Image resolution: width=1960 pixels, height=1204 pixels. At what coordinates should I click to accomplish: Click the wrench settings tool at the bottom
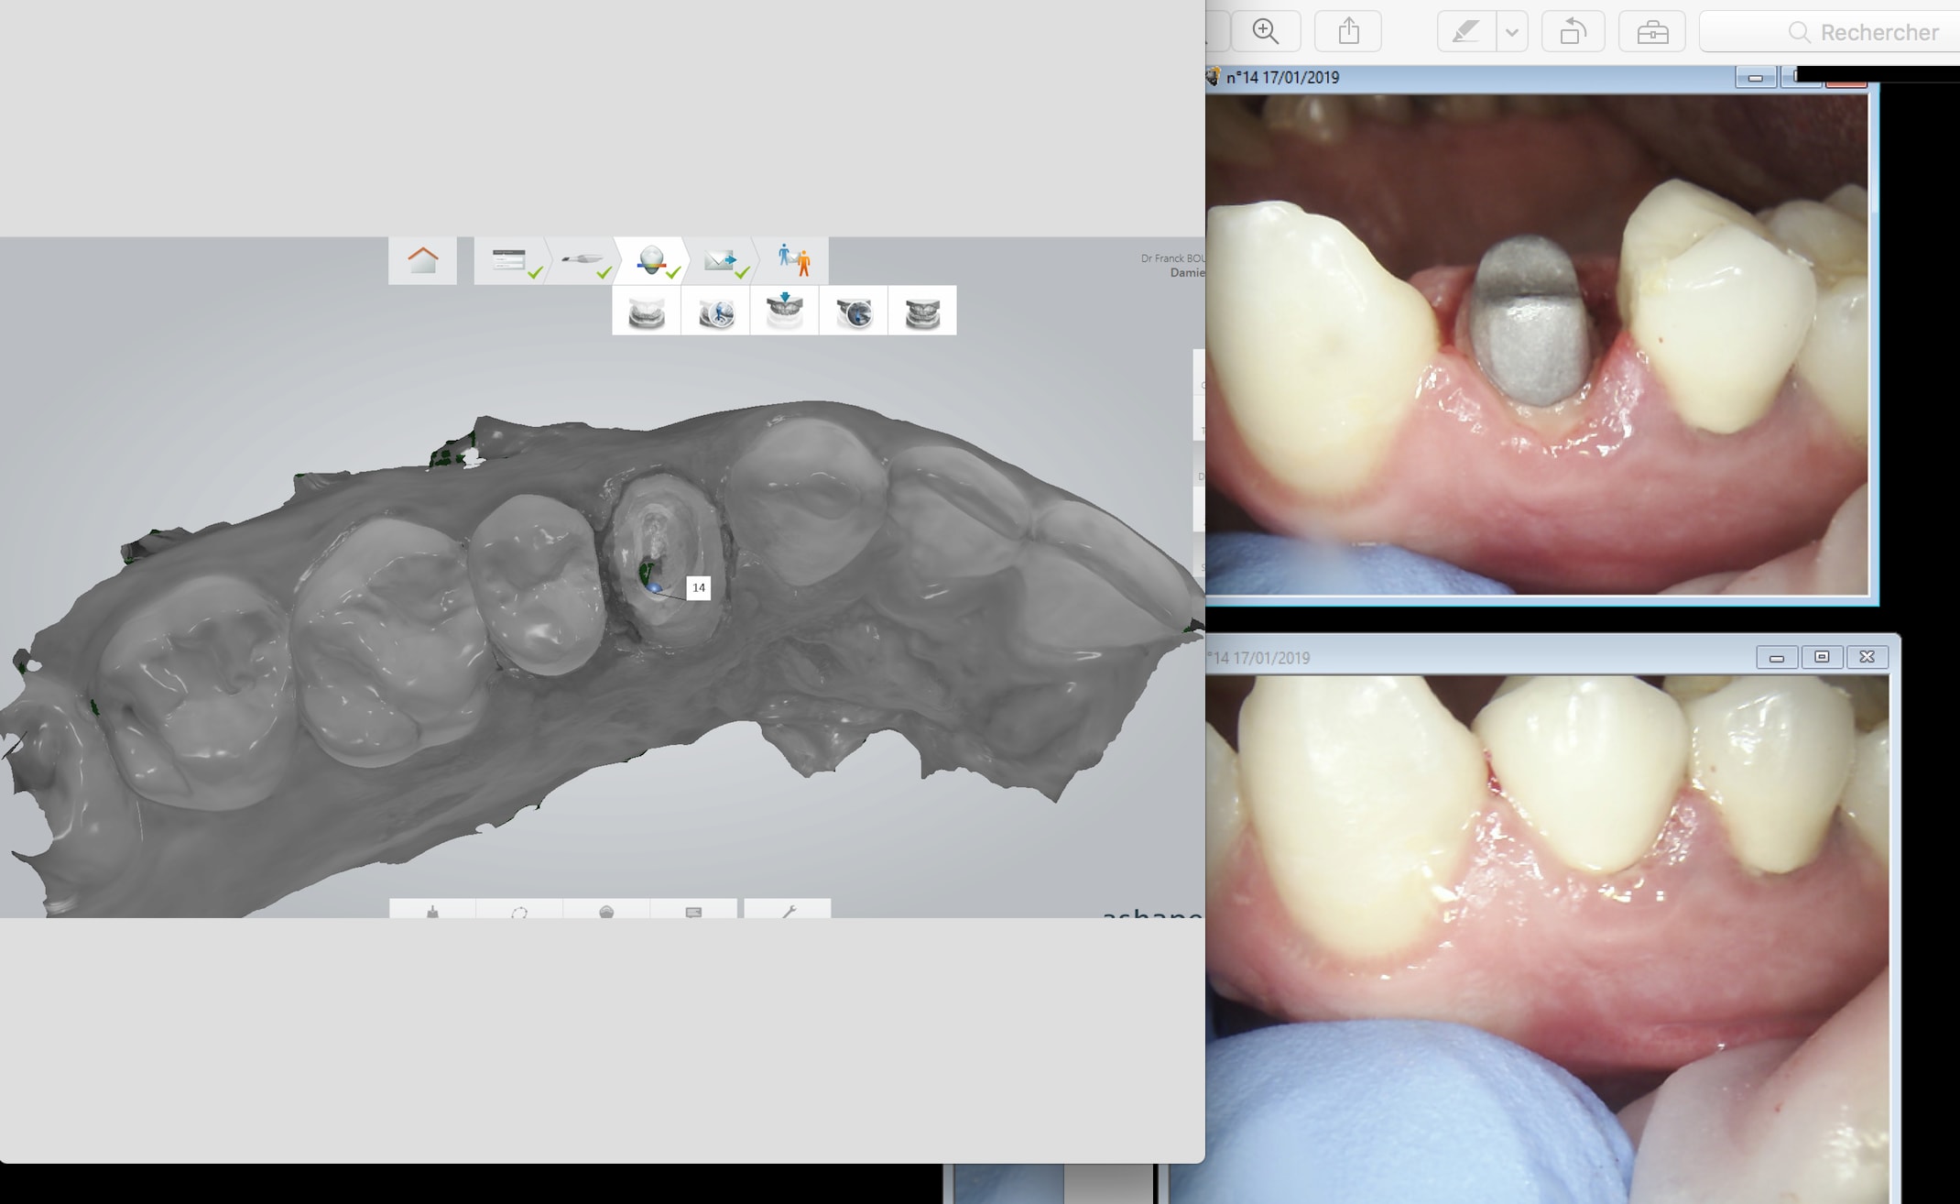pyautogui.click(x=788, y=911)
